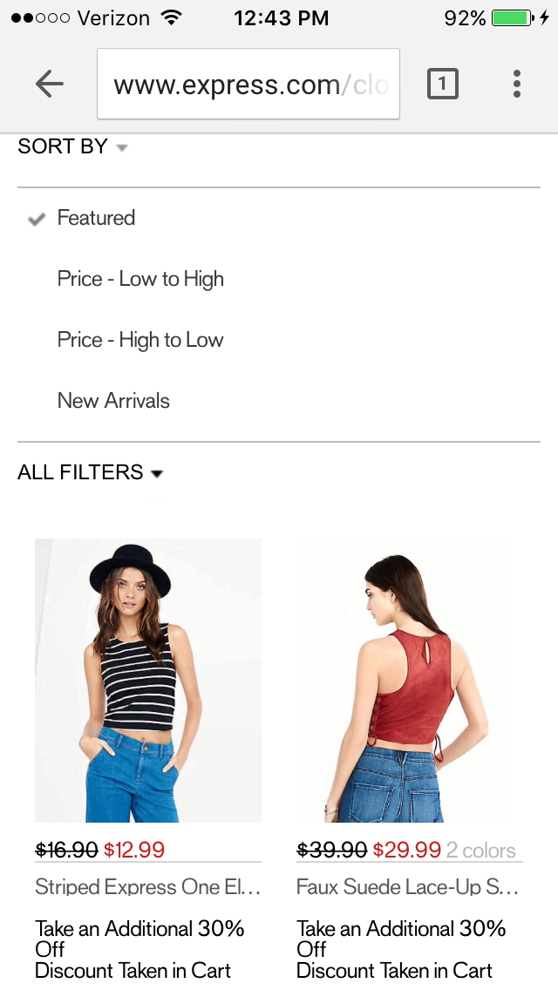The width and height of the screenshot is (558, 990).
Task: Click the www.express.com address bar
Action: pyautogui.click(x=248, y=84)
